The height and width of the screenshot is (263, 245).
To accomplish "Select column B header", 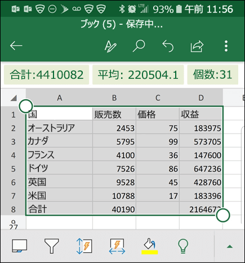I will (114, 98).
